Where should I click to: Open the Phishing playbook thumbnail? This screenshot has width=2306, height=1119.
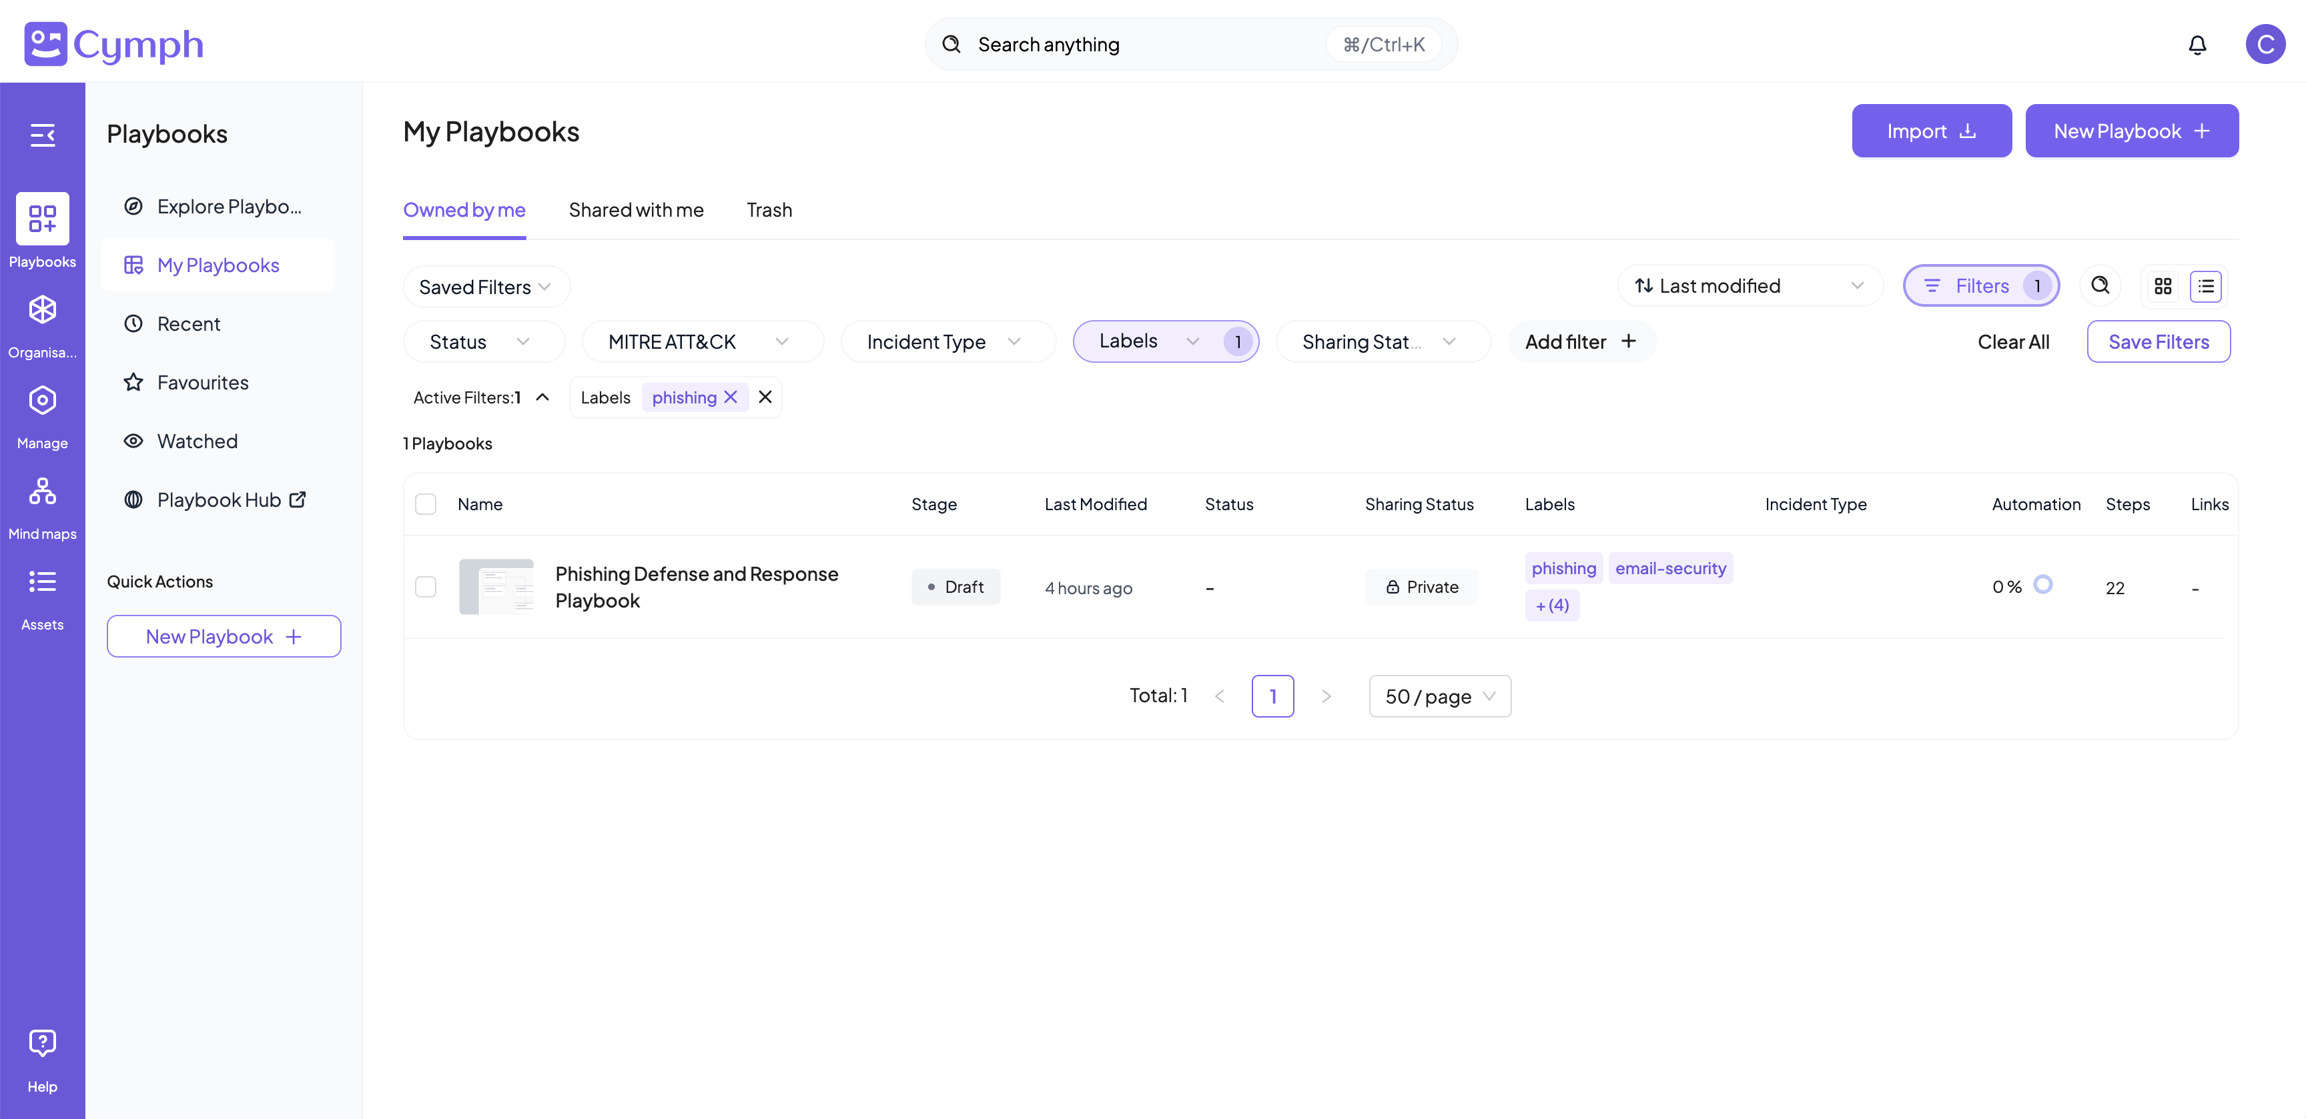[x=496, y=587]
